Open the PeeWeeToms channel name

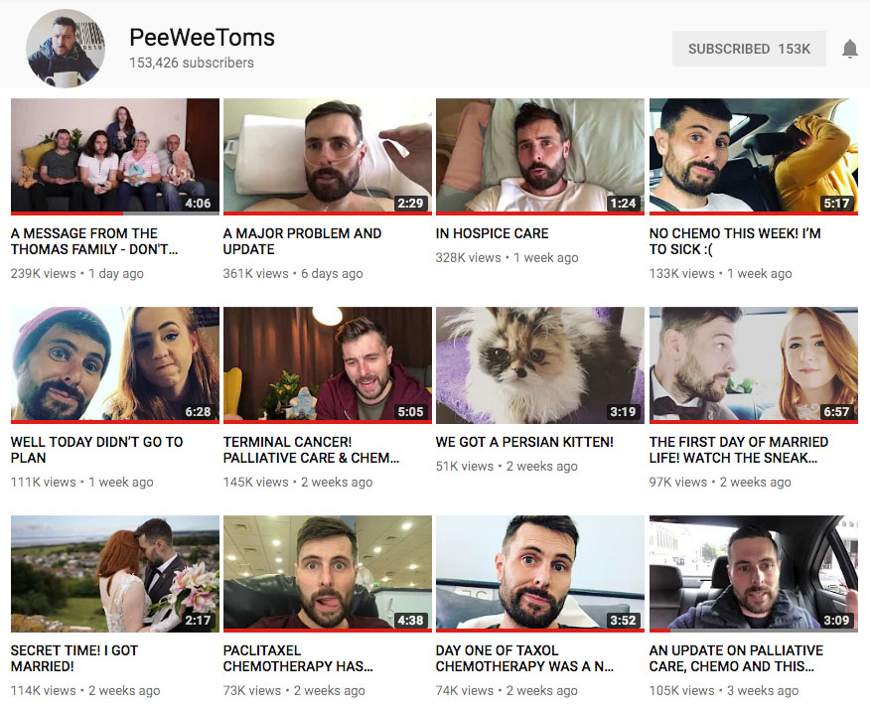click(202, 38)
